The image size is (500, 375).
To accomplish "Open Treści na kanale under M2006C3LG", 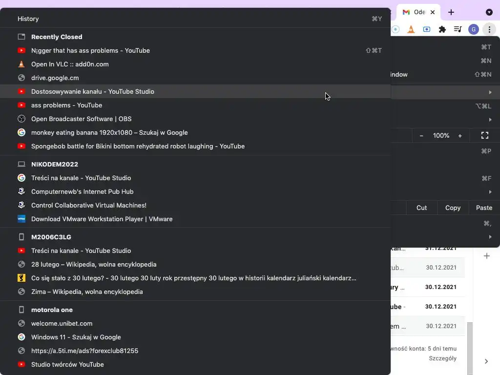I will 195,250.
